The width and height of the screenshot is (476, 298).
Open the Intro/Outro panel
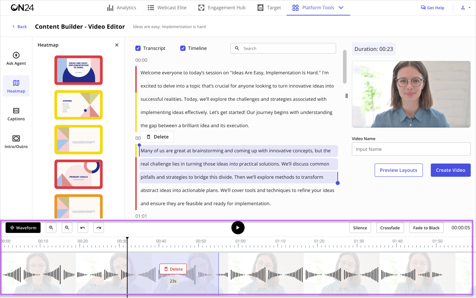pyautogui.click(x=16, y=142)
